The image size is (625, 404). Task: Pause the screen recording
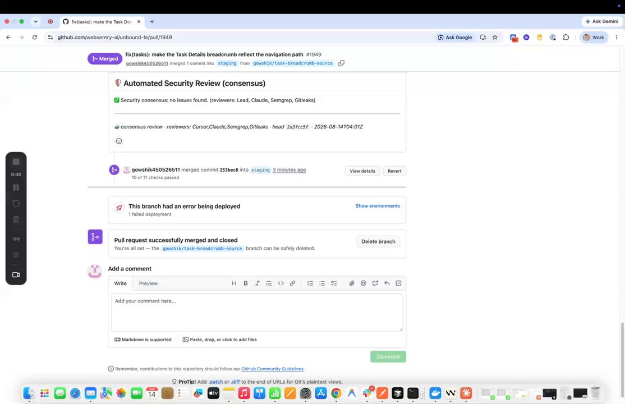[16, 187]
